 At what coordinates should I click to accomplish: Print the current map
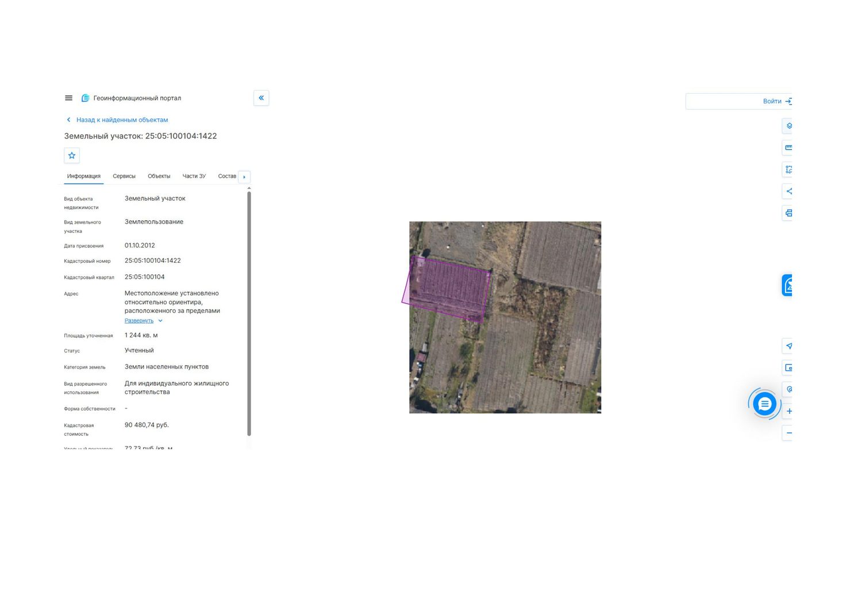[x=788, y=213]
